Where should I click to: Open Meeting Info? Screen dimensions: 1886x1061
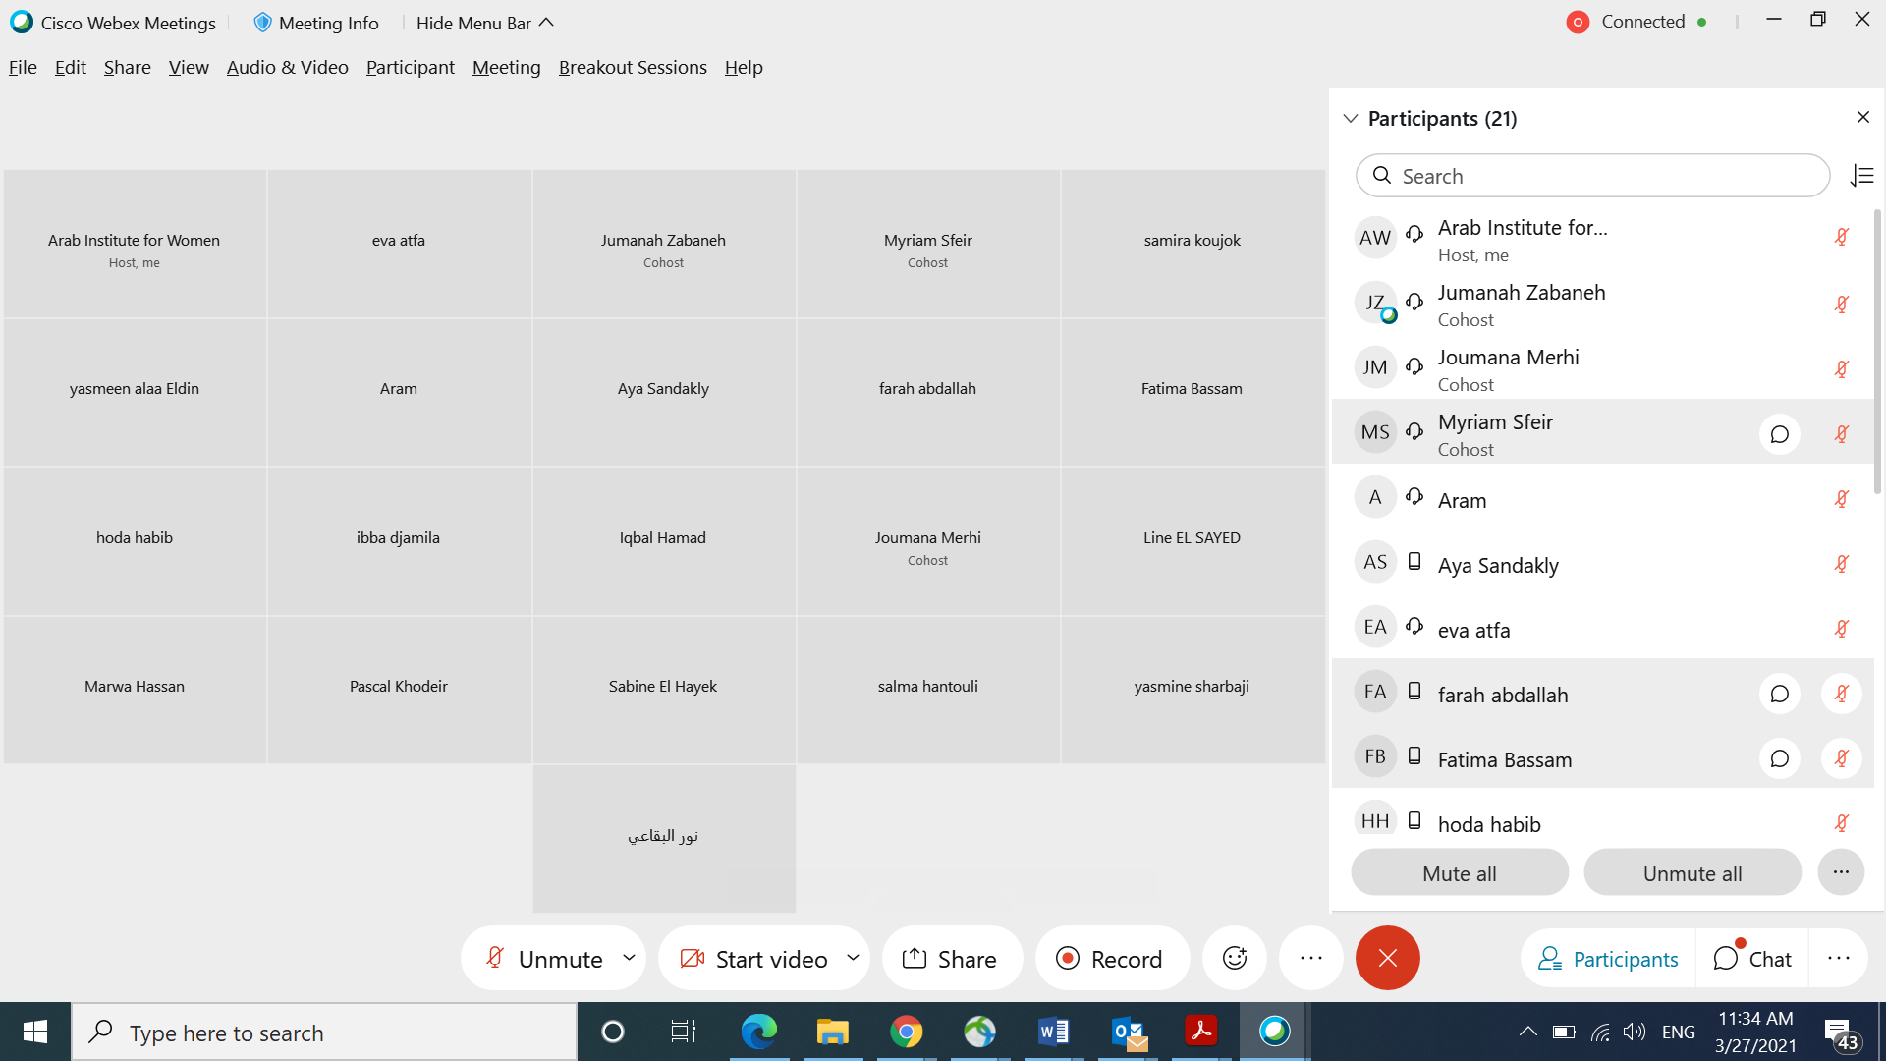coord(316,23)
